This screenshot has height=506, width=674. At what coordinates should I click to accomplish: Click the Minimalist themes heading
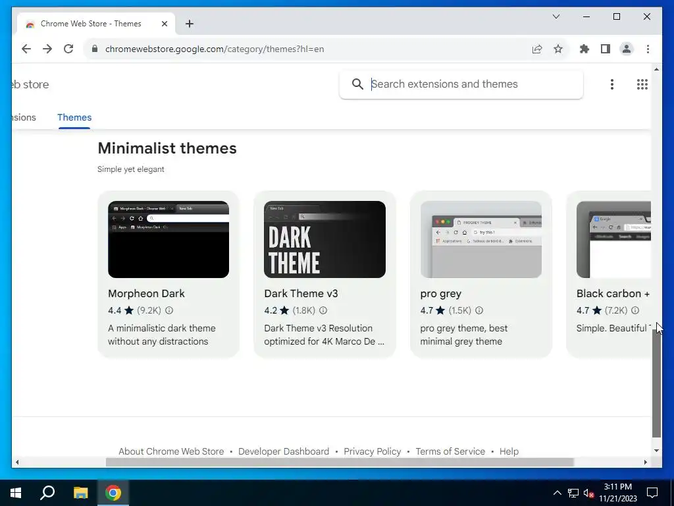167,148
